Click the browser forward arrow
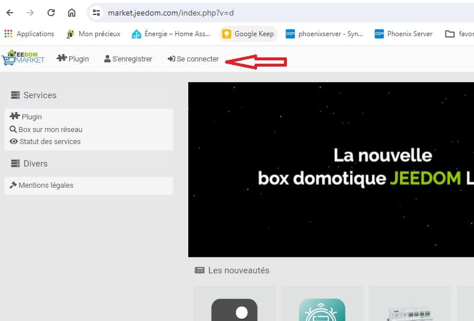This screenshot has width=474, height=321. pyautogui.click(x=30, y=13)
